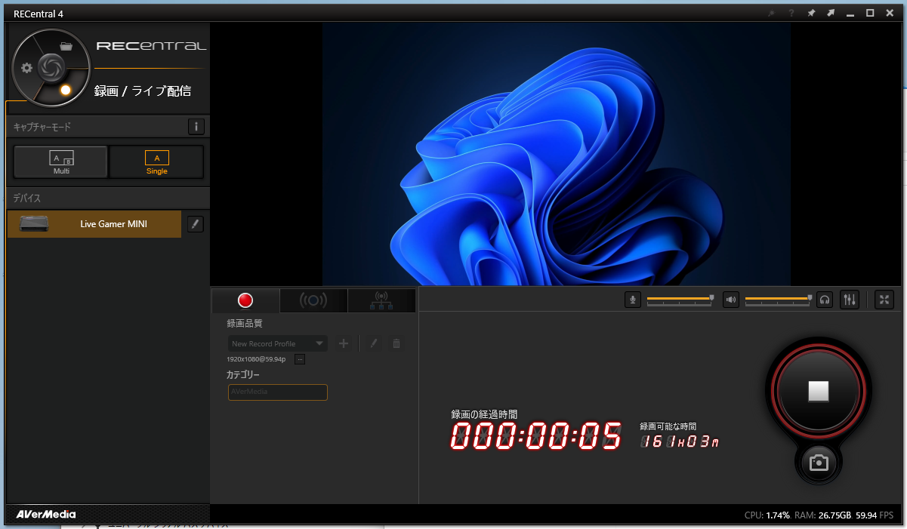Open the New Record Profile dropdown
The height and width of the screenshot is (529, 907).
278,343
